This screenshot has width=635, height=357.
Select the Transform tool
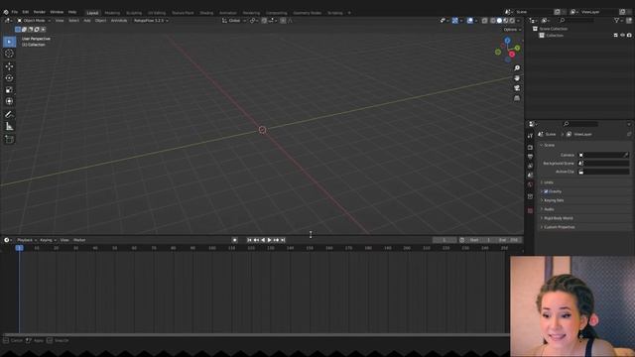click(x=9, y=101)
